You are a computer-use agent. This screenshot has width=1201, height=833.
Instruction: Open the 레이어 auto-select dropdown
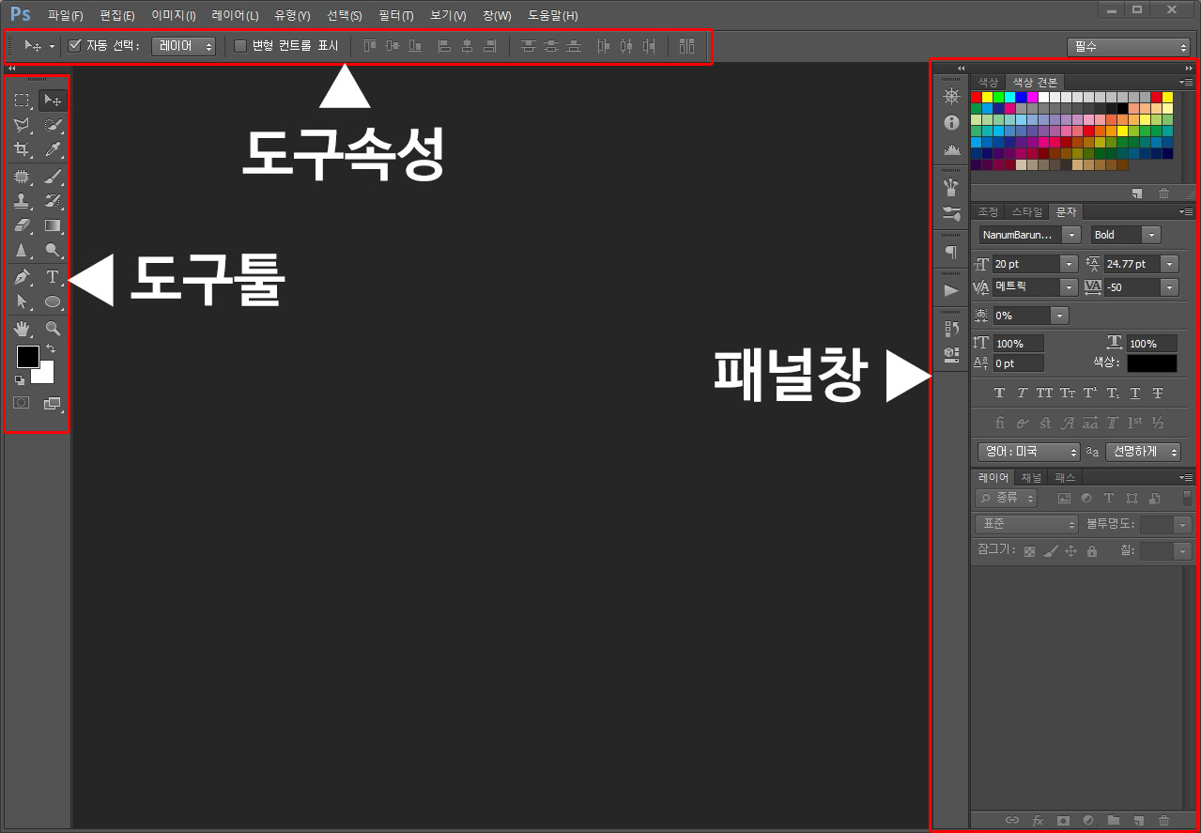183,45
